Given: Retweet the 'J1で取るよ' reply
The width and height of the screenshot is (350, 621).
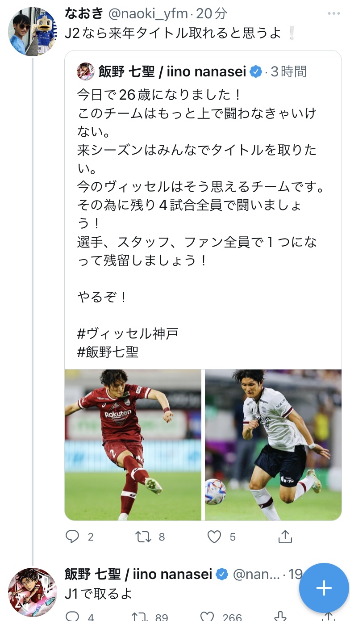Looking at the screenshot, I should tap(140, 617).
